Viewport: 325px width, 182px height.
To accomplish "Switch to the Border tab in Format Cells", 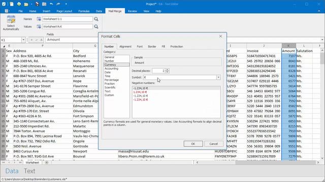I will 152,47.
